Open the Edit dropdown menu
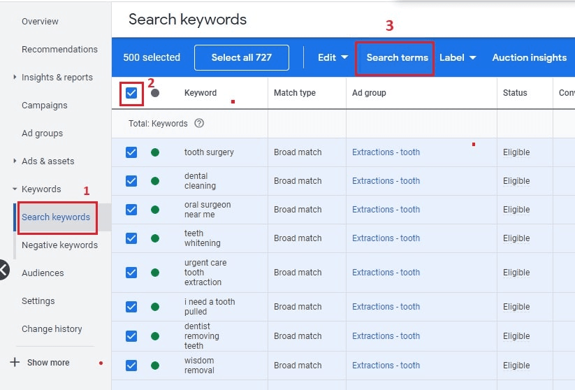The image size is (575, 390). 333,57
